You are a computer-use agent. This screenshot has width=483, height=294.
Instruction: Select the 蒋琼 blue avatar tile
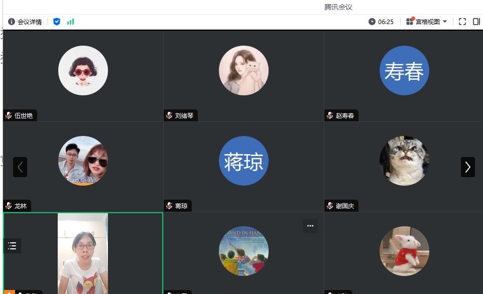tap(244, 161)
